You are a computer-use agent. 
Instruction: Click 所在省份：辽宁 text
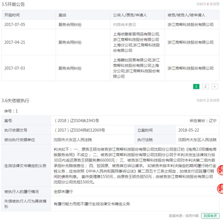pyautogui.click(x=203, y=121)
